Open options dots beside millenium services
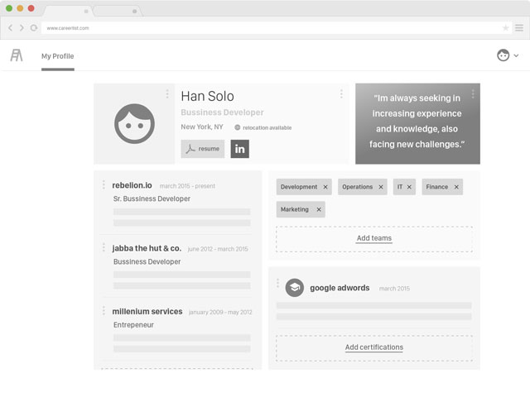 104,311
